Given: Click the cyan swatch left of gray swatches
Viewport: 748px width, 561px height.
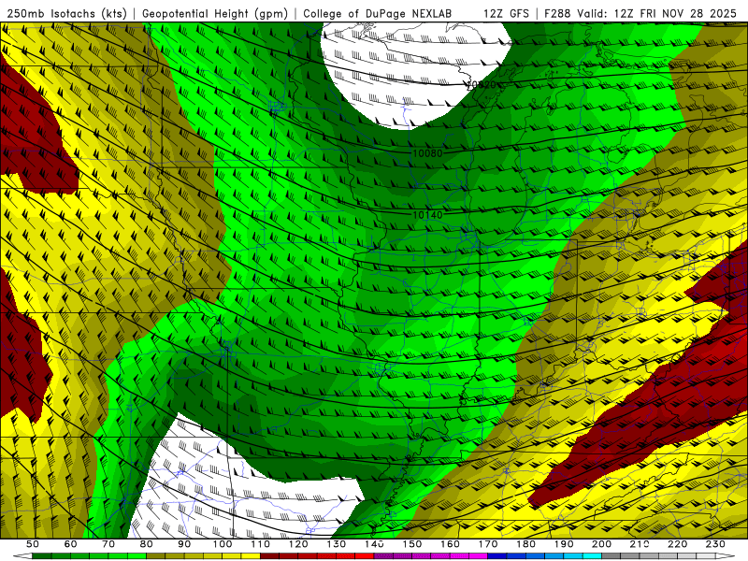Looking at the screenshot, I should 592,556.
